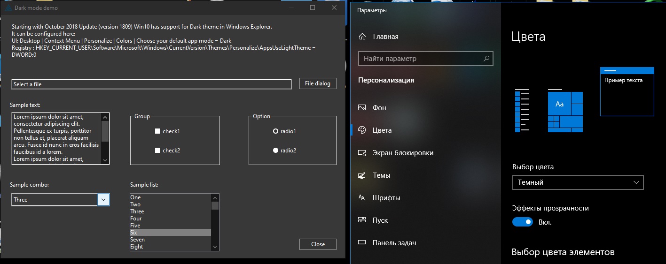This screenshot has height=264, width=666.
Task: Turn off Эффекты прозрачности toggle
Action: point(523,222)
